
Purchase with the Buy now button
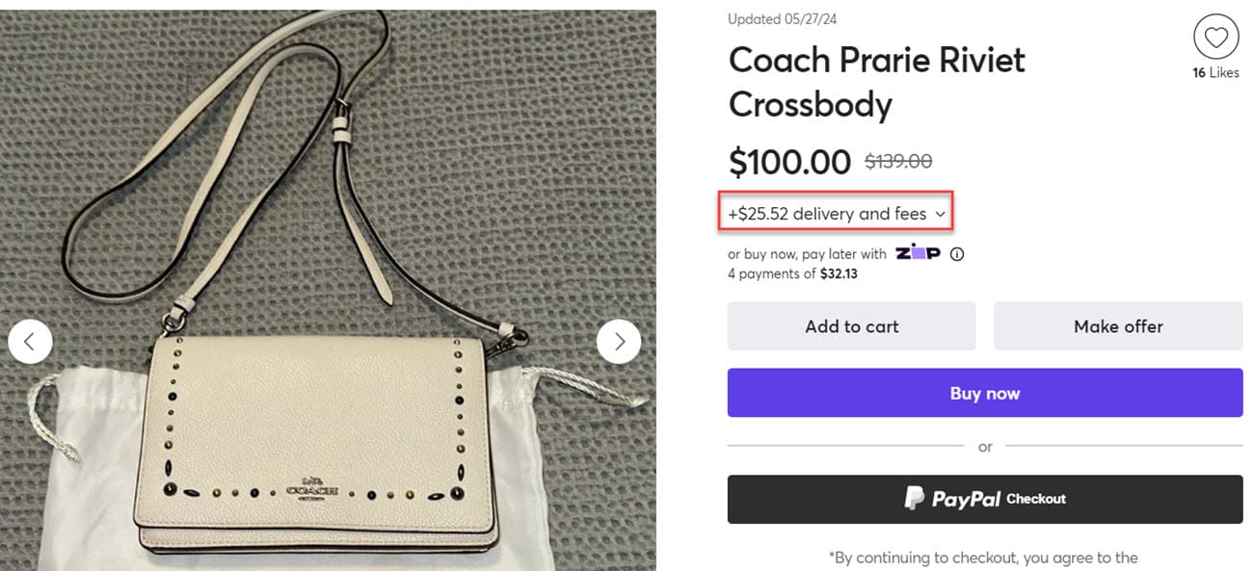click(984, 393)
